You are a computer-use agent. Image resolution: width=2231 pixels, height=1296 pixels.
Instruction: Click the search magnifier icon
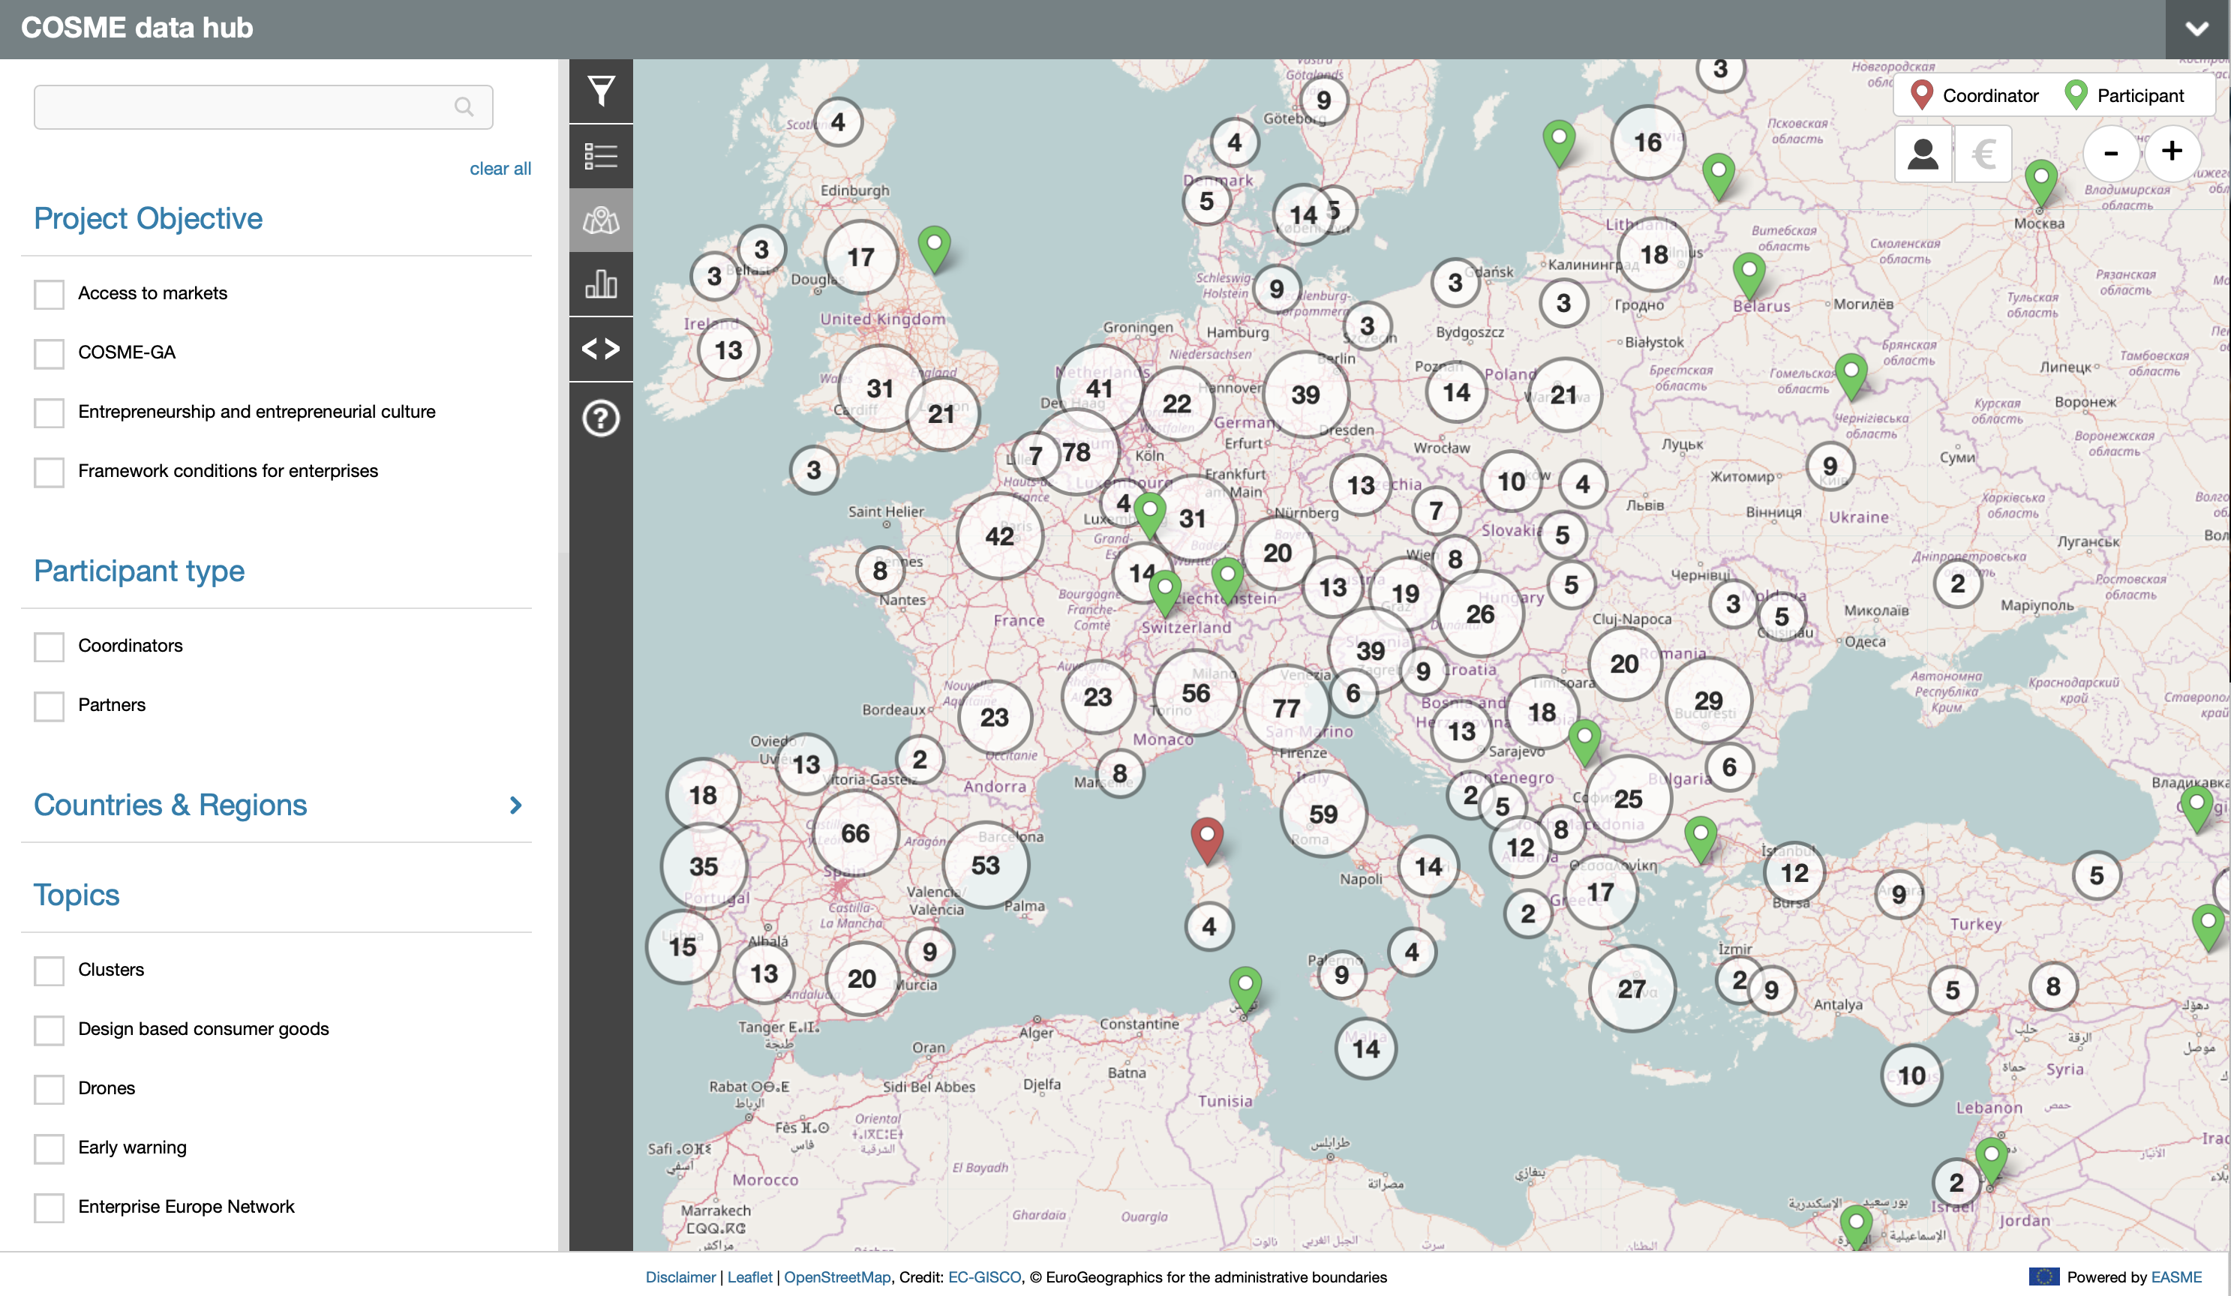(x=464, y=107)
